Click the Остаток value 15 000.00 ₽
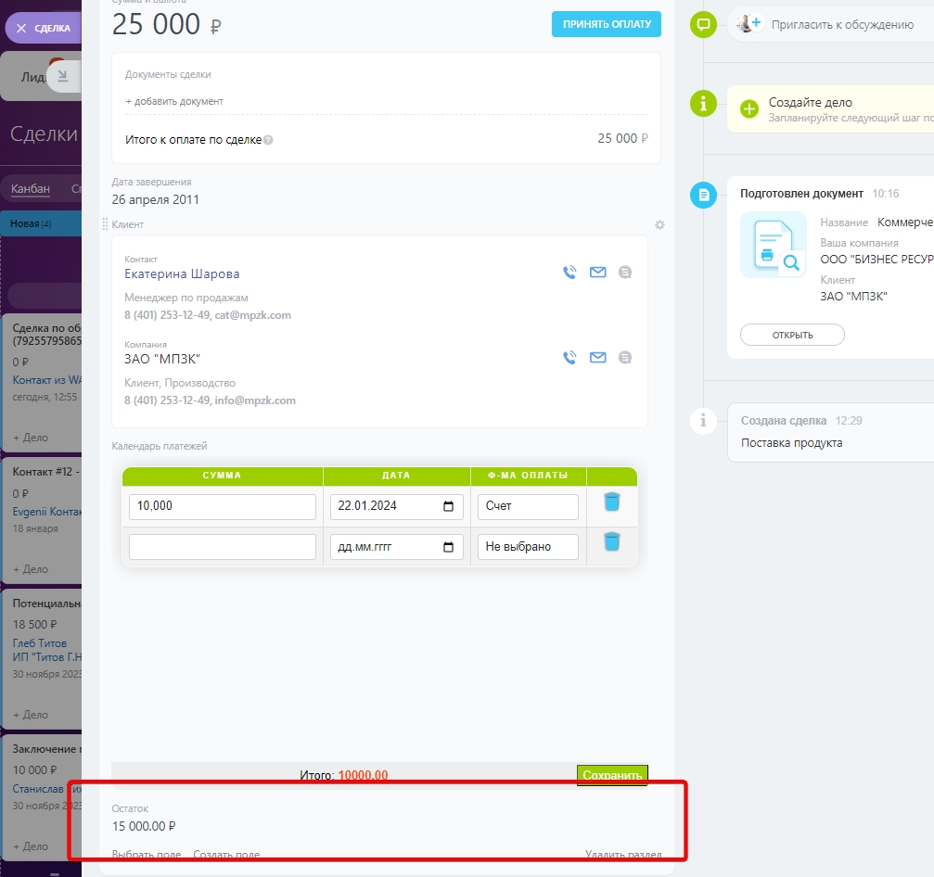This screenshot has height=877, width=934. (144, 826)
